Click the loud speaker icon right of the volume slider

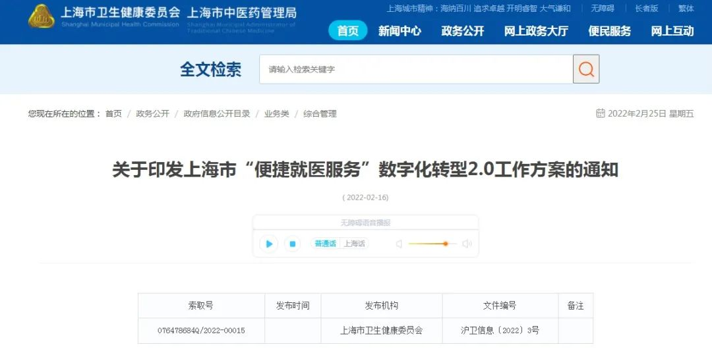(467, 244)
